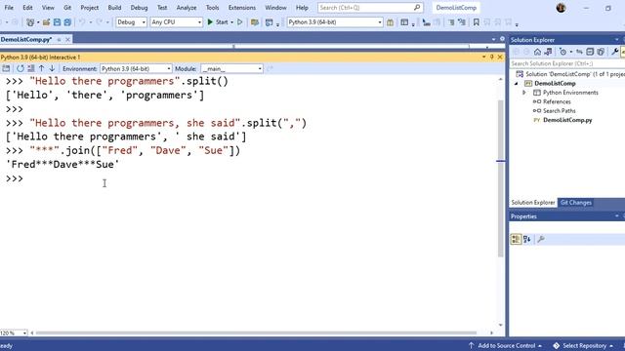The image size is (625, 351).
Task: Click the window layout icon right of the package icon
Action: tap(404, 22)
